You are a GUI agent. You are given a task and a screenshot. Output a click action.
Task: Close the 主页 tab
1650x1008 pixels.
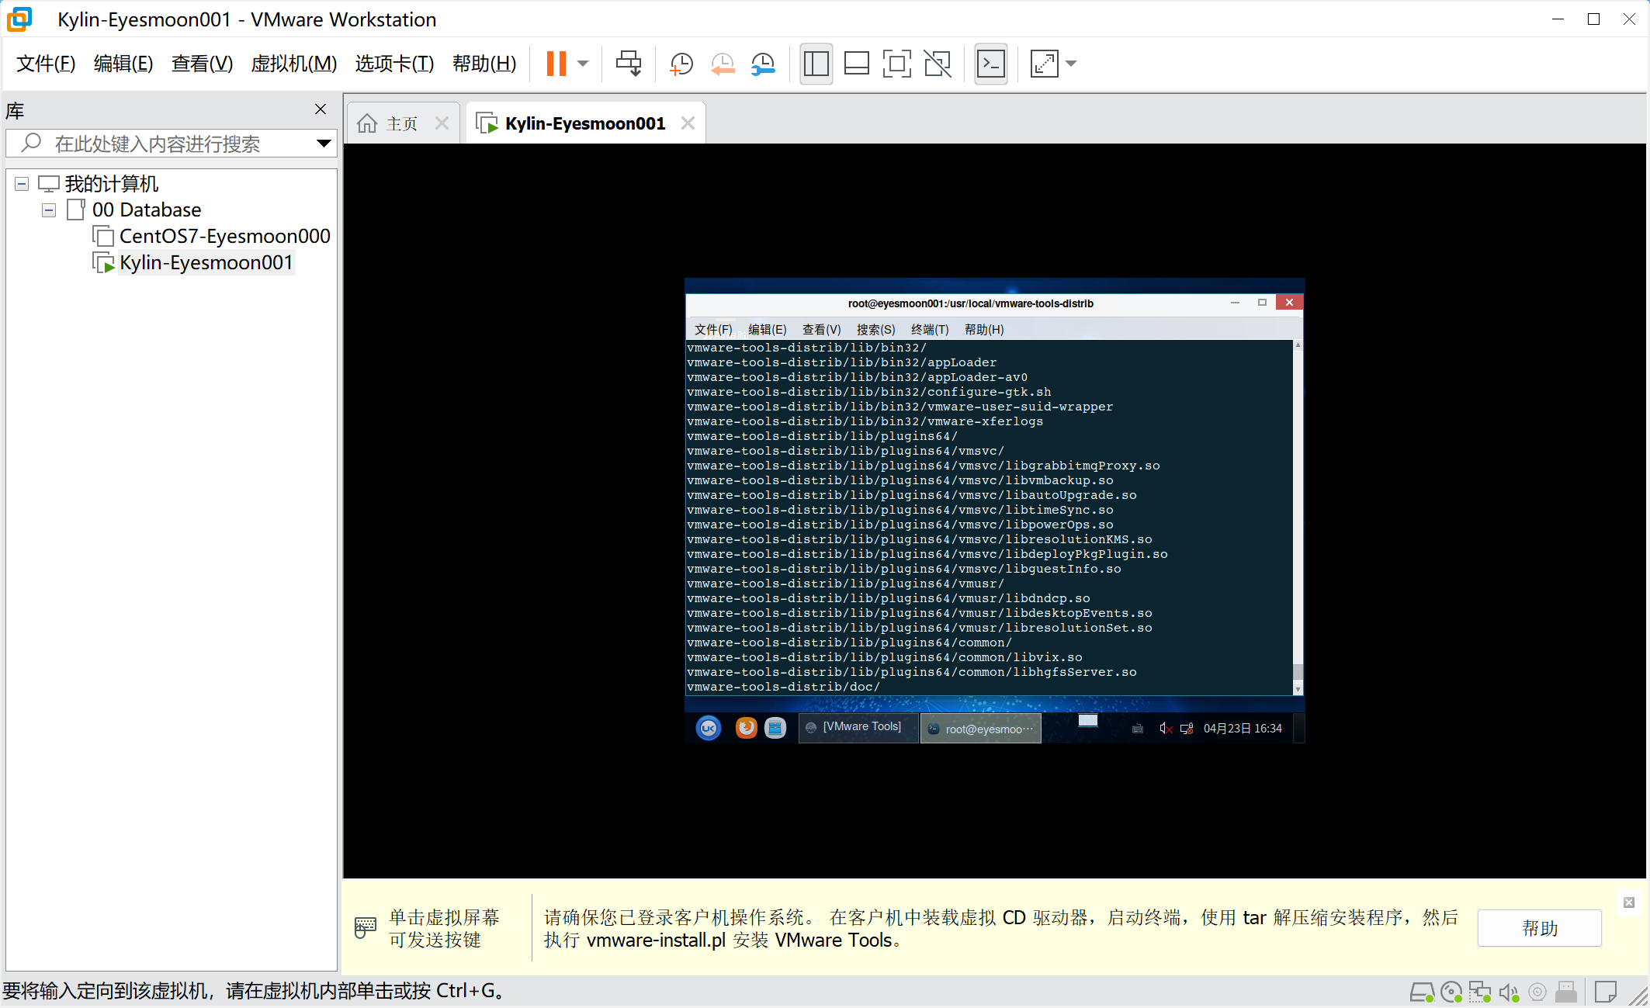442,123
